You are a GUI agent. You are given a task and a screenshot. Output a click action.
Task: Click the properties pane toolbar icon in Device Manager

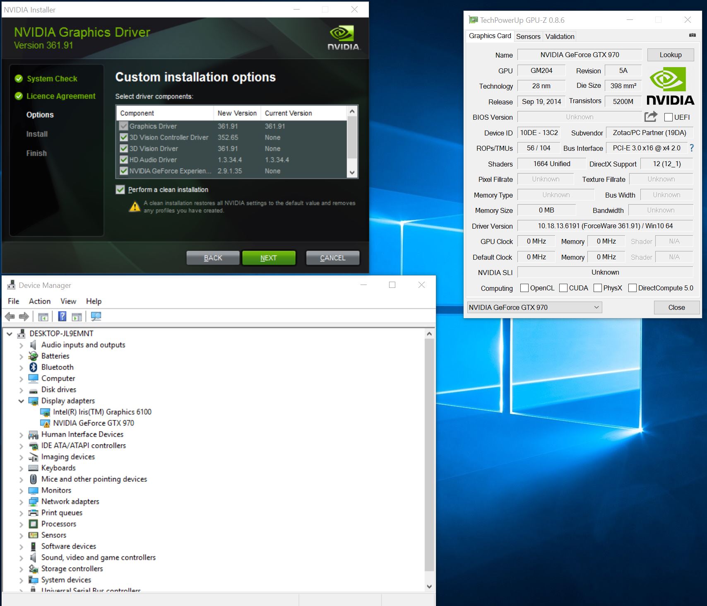pyautogui.click(x=77, y=317)
